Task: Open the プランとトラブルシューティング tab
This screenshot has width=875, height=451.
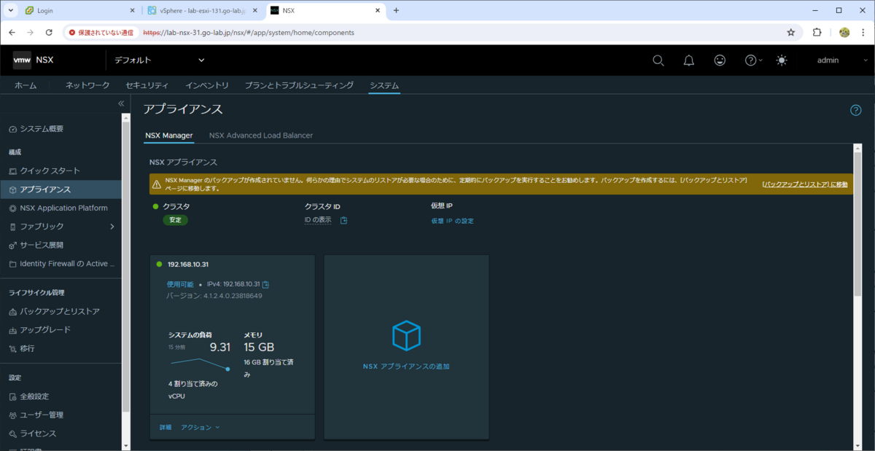Action: (299, 85)
